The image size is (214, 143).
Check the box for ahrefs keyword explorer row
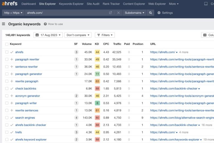7,140
